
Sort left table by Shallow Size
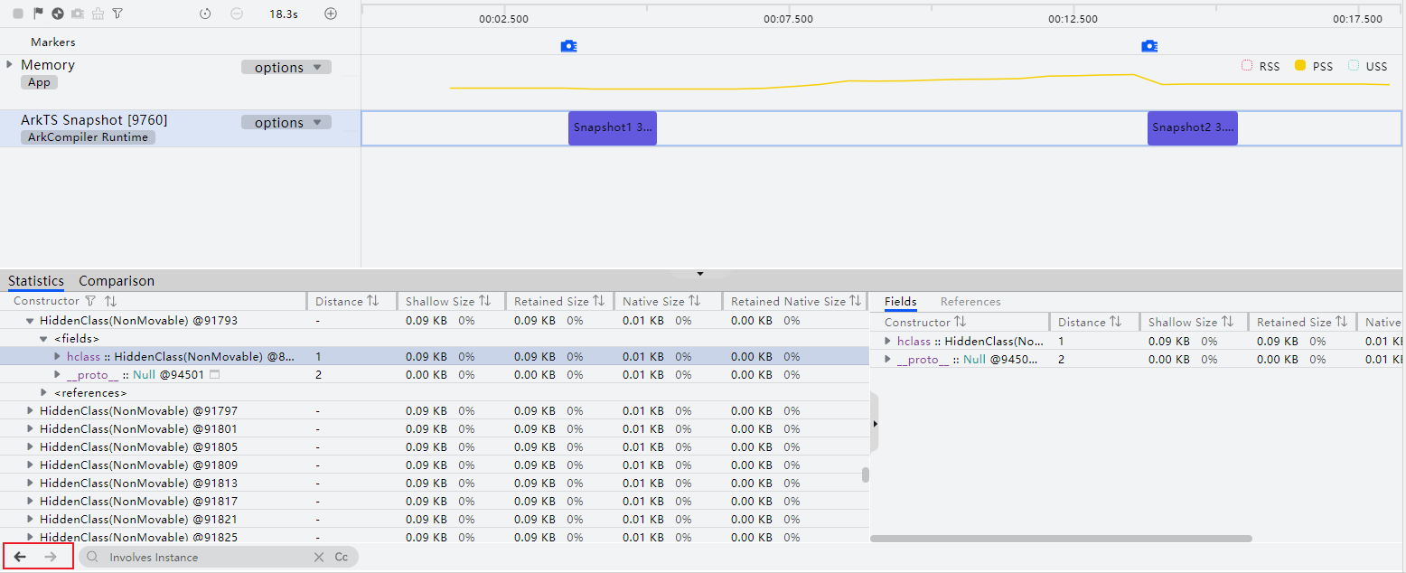tap(485, 301)
